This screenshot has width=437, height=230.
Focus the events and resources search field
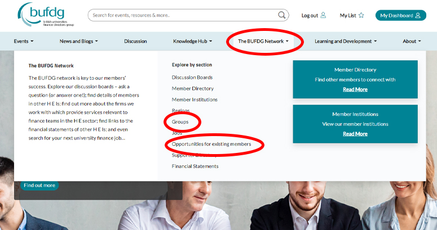(x=184, y=15)
